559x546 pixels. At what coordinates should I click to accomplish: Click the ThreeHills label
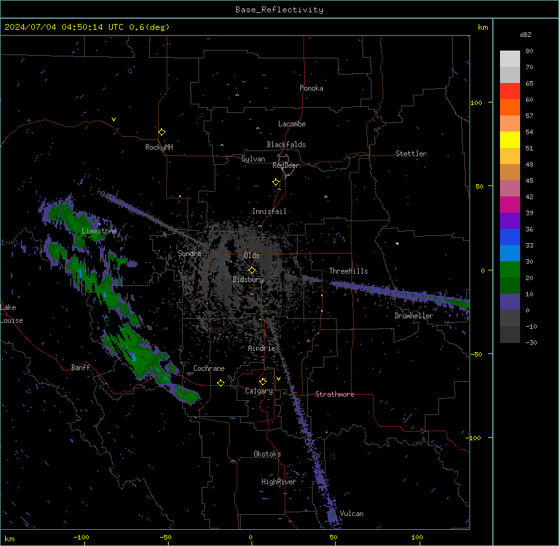pyautogui.click(x=348, y=271)
